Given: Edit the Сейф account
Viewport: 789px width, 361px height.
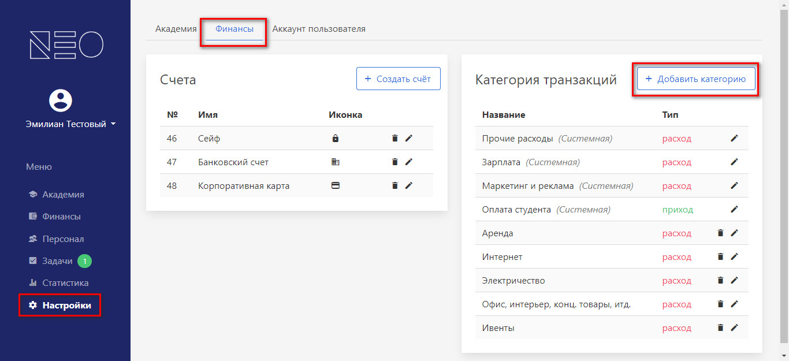Looking at the screenshot, I should [x=409, y=138].
